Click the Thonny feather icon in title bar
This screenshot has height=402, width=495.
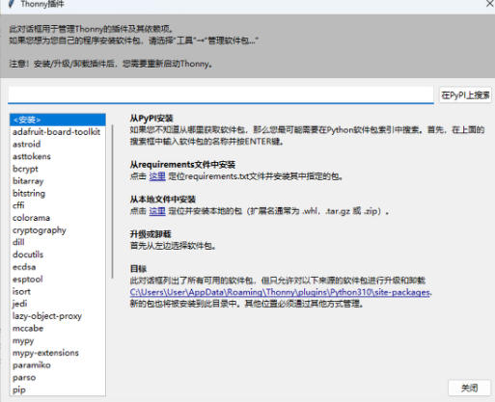click(x=12, y=4)
